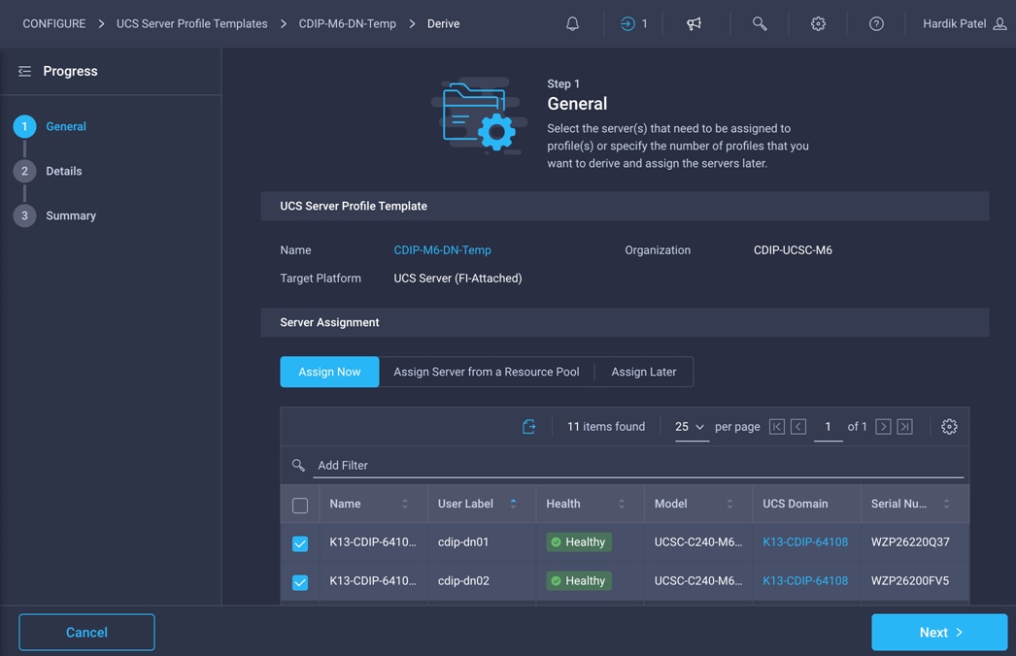This screenshot has width=1016, height=656.
Task: Click the Healthy badge for cdip-dn01
Action: (x=579, y=542)
